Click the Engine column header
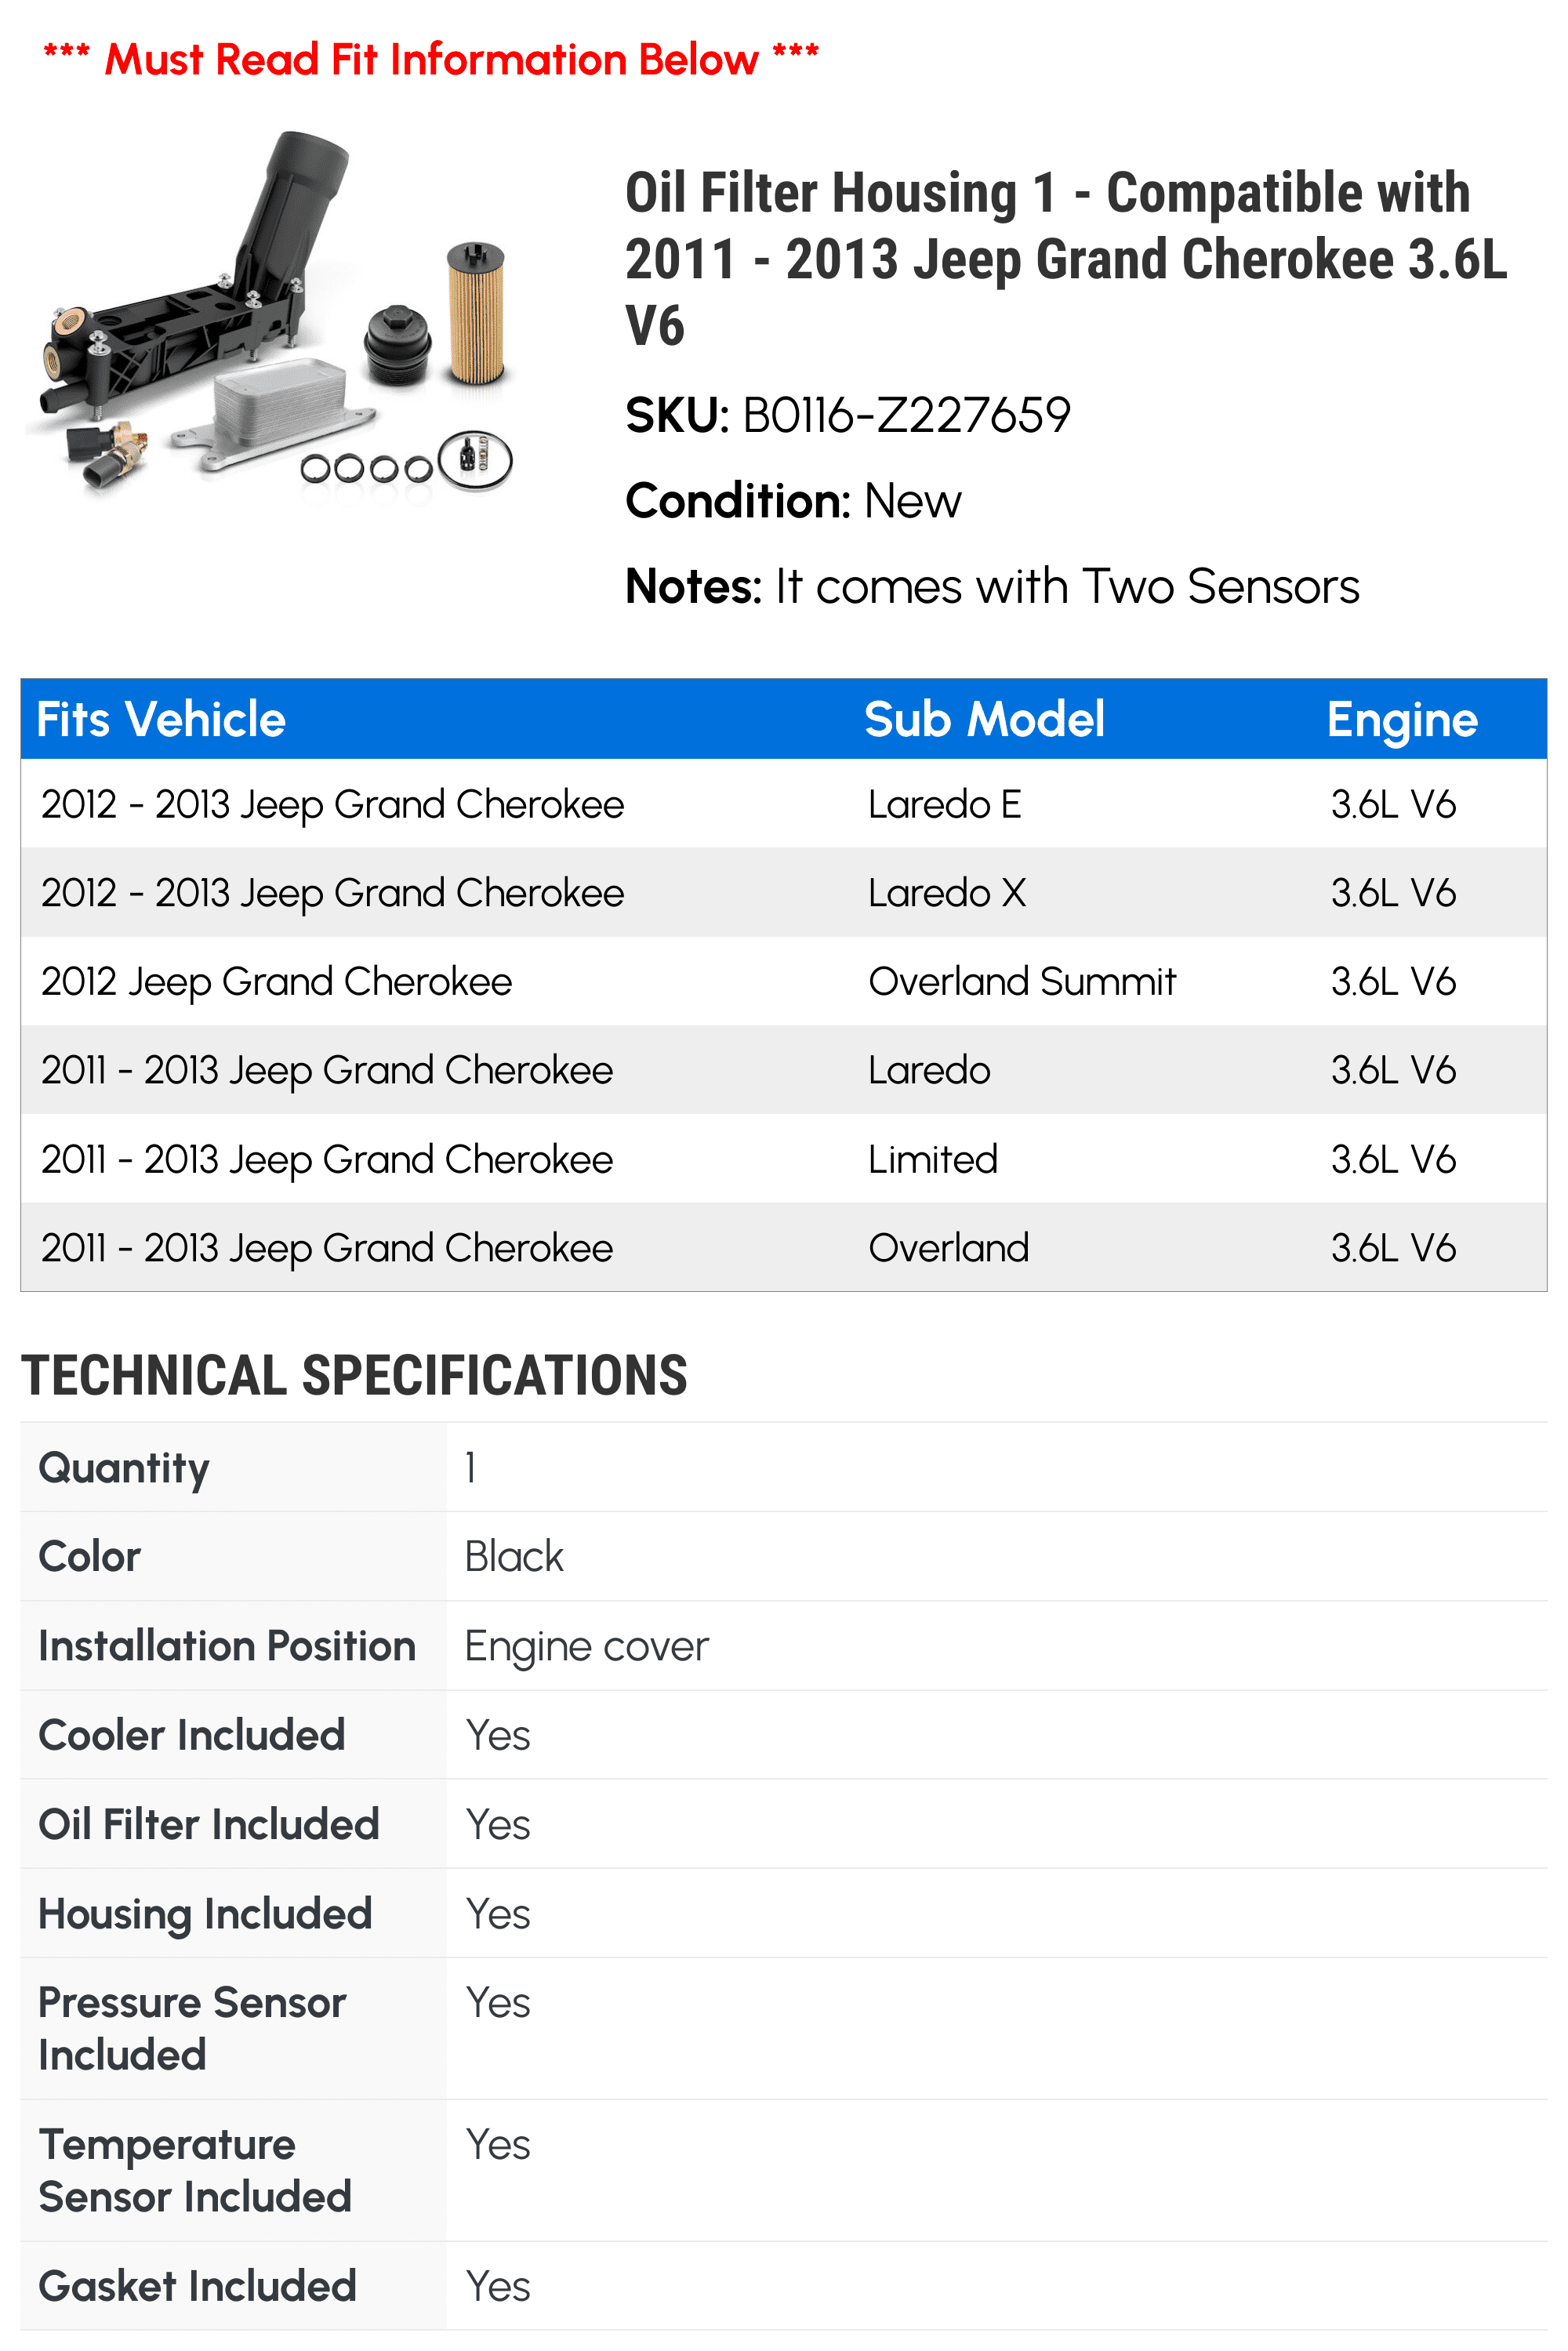The height and width of the screenshot is (2351, 1568). (x=1402, y=719)
